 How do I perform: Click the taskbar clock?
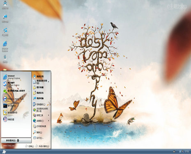pos(187,152)
